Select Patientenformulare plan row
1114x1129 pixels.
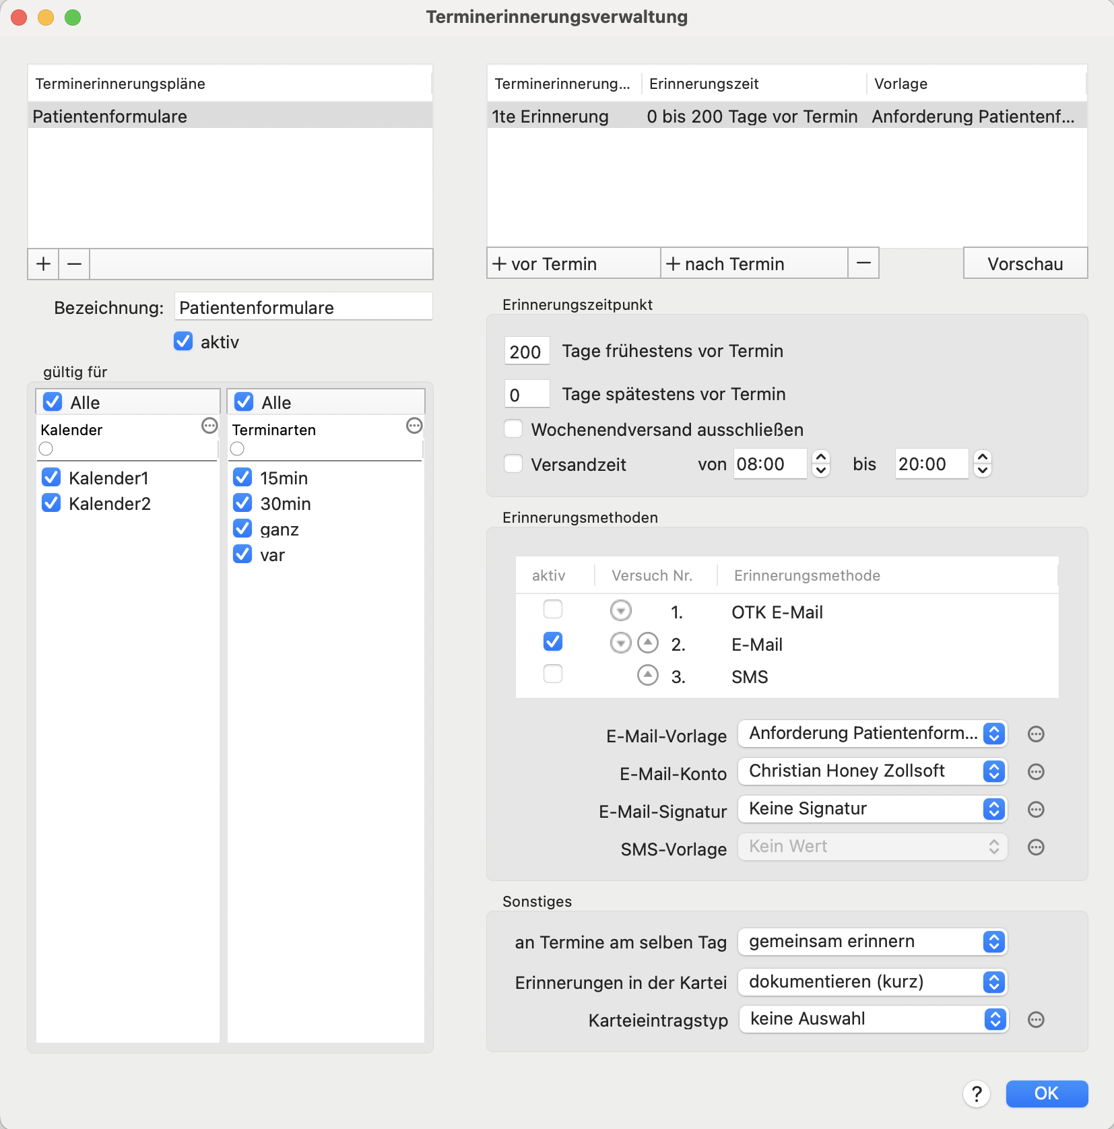pyautogui.click(x=230, y=116)
